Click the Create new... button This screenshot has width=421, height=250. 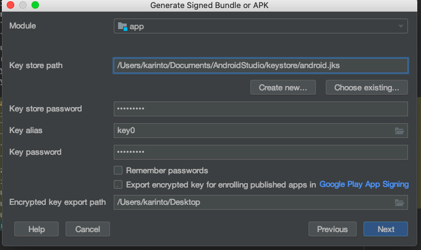(x=283, y=87)
